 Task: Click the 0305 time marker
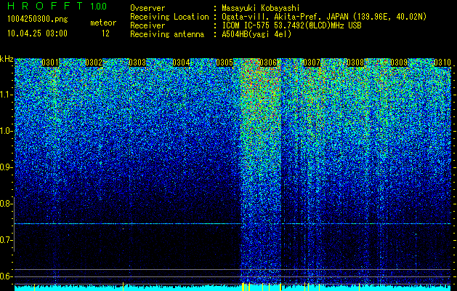tap(225, 63)
